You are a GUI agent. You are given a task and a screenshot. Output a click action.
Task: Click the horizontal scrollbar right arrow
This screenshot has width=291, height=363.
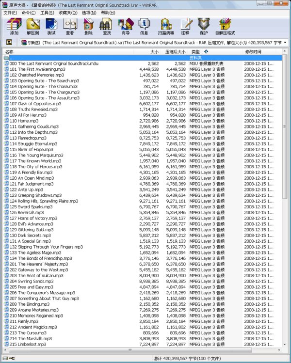[x=279, y=350]
